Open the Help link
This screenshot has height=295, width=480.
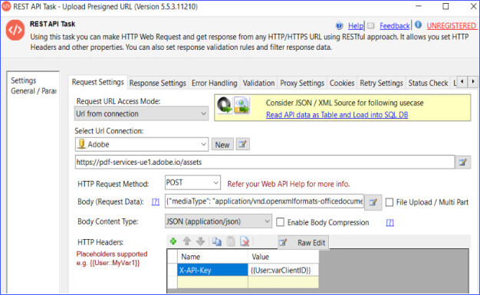(356, 26)
